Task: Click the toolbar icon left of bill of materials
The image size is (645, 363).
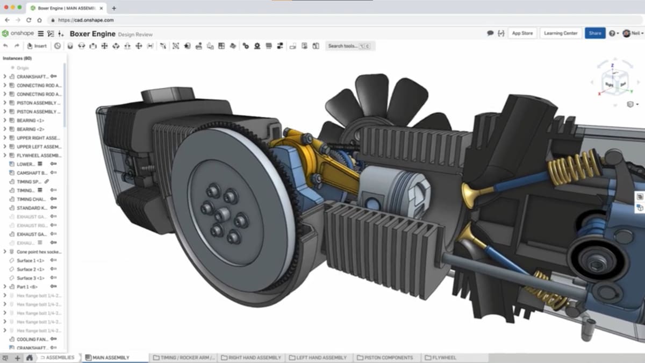Action: point(210,46)
